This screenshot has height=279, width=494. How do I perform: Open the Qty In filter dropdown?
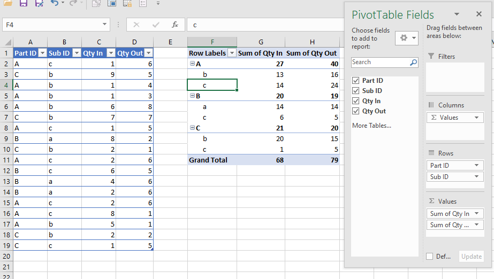111,53
